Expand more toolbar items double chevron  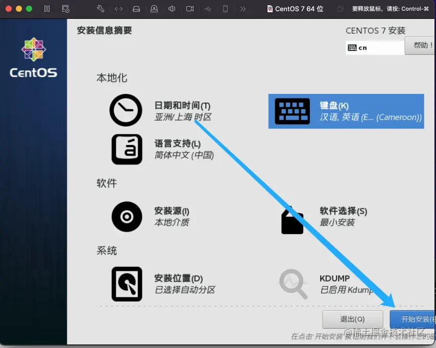pos(243,9)
